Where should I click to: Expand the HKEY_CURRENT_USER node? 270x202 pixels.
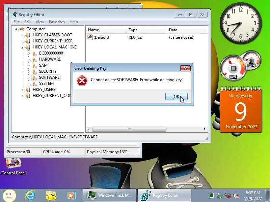click(22, 41)
